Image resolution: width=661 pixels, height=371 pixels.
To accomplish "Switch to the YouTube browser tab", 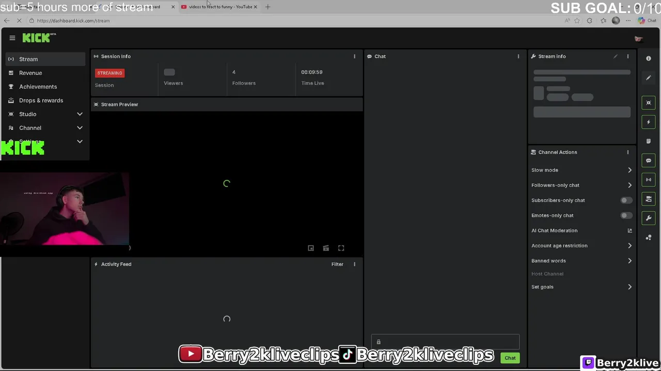I will click(219, 7).
